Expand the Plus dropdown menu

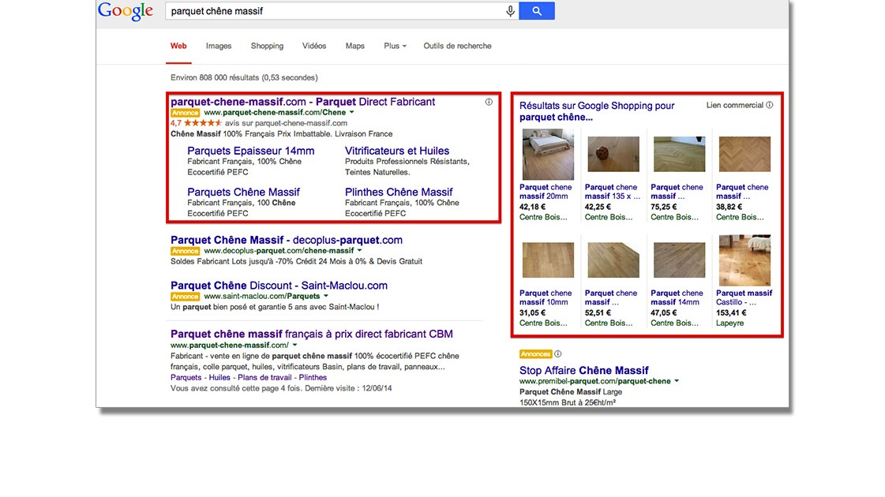(x=395, y=46)
